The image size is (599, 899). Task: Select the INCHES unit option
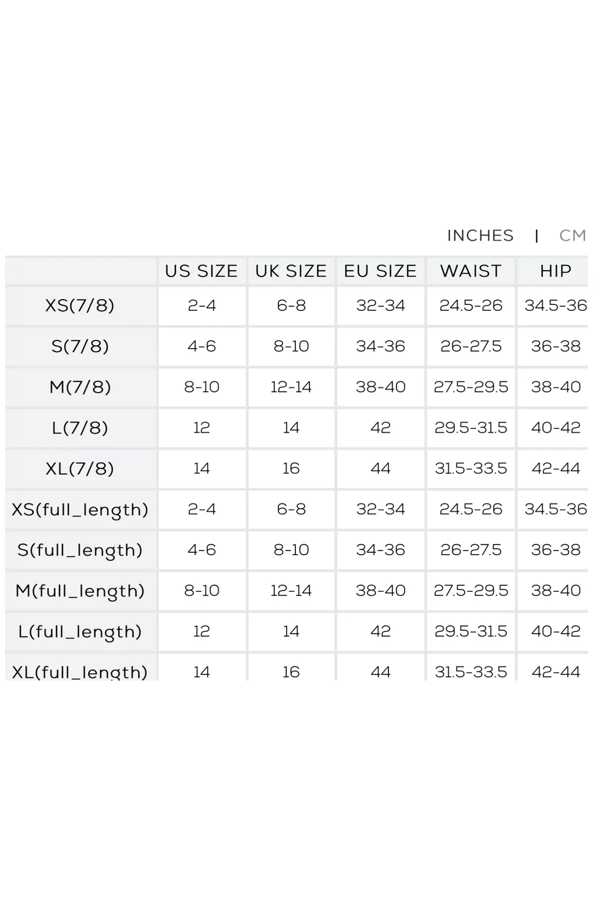480,235
